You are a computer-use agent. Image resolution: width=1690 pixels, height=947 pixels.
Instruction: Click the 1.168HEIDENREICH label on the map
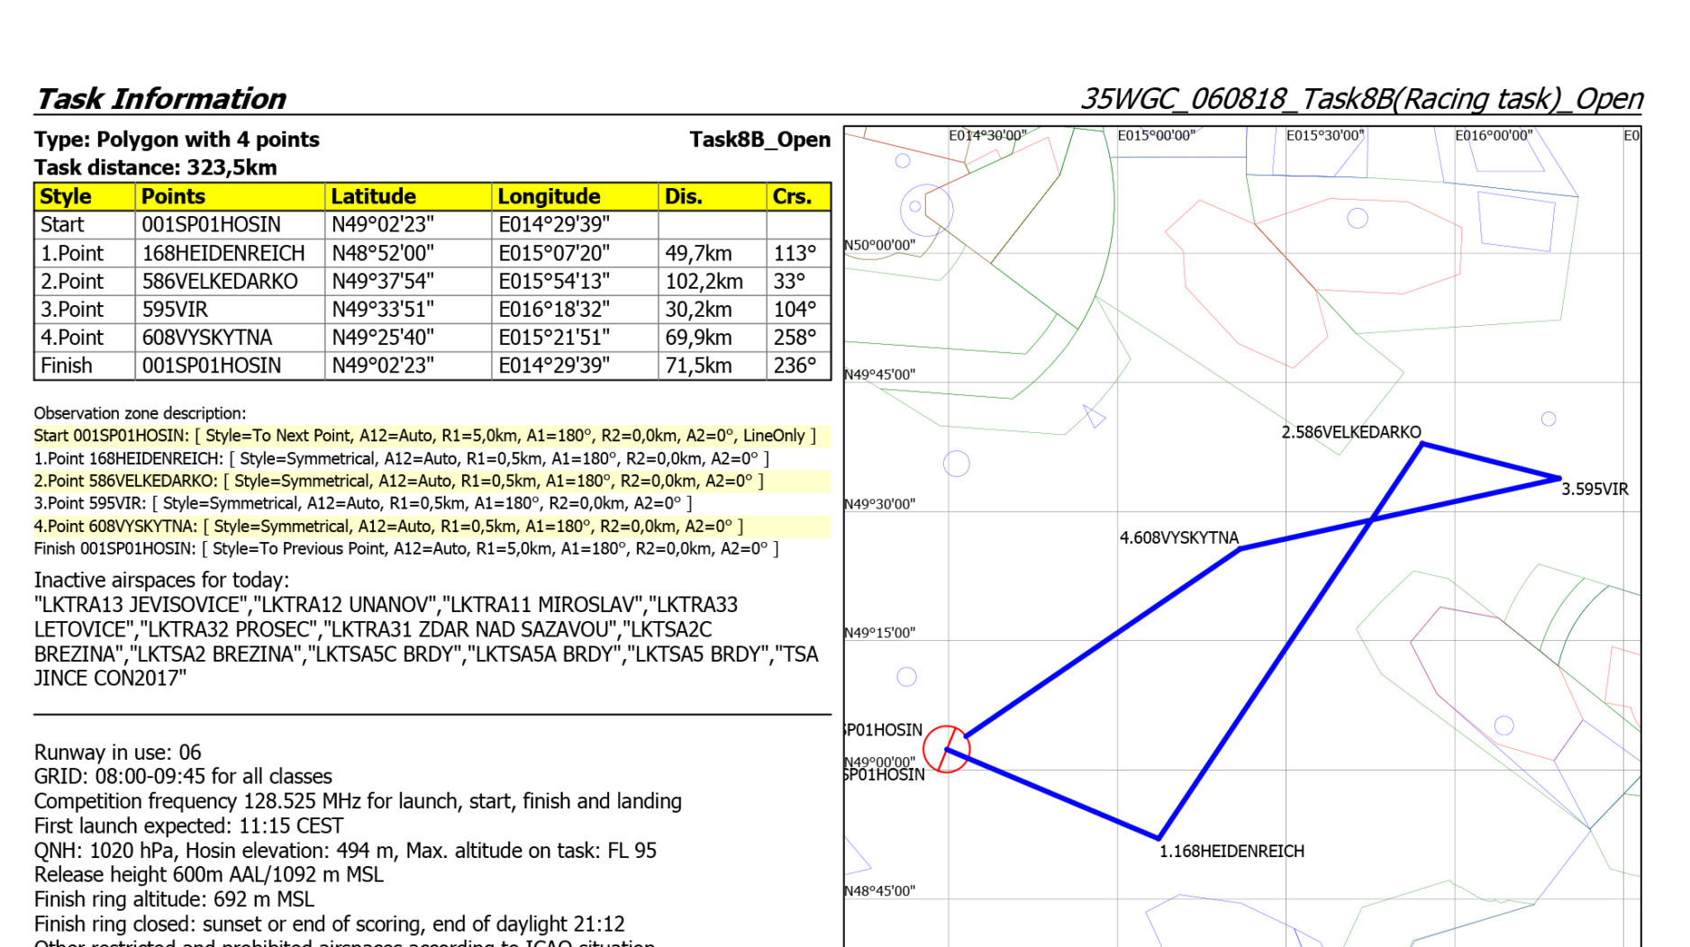coord(1231,851)
